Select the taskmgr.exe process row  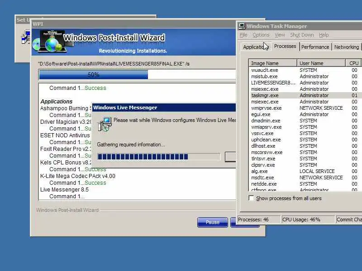(305, 95)
